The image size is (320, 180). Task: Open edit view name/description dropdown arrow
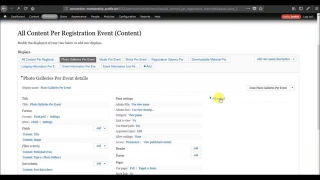pyautogui.click(x=293, y=59)
